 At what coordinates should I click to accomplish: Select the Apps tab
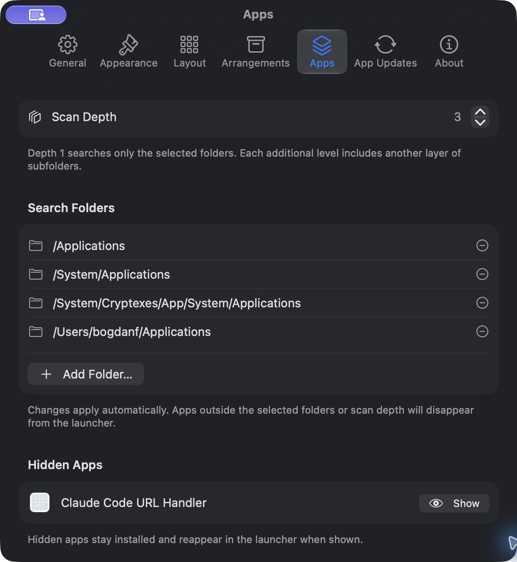coord(322,52)
